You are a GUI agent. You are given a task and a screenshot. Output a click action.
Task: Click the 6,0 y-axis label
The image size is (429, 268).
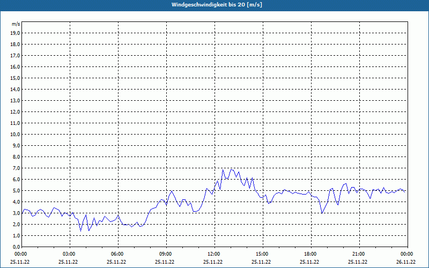(x=17, y=180)
